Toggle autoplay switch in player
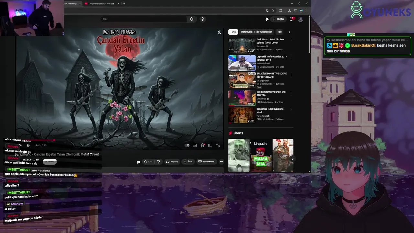 187,145
